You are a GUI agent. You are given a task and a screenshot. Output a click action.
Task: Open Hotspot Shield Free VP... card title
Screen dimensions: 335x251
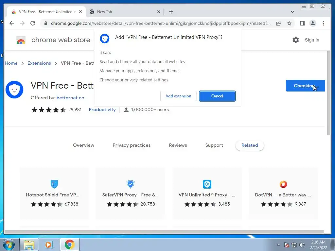point(53,195)
